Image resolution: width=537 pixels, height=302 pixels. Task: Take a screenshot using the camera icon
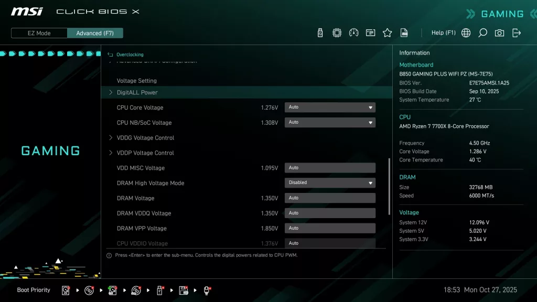499,33
